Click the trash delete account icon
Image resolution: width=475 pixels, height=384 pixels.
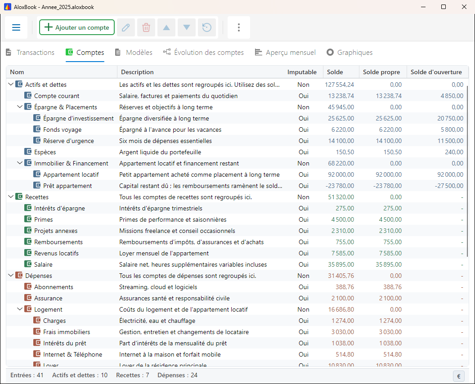tap(146, 27)
